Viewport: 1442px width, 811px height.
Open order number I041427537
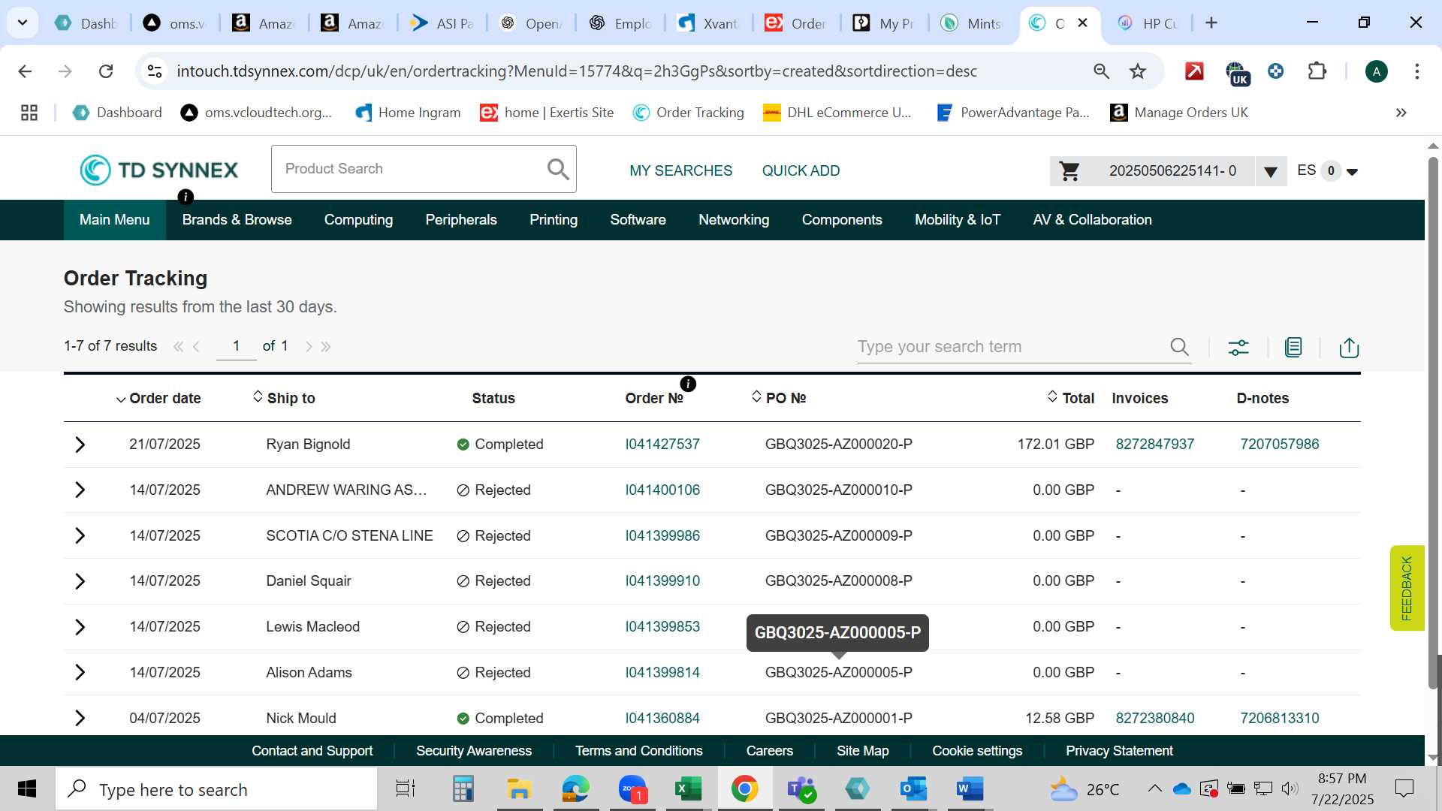point(662,445)
